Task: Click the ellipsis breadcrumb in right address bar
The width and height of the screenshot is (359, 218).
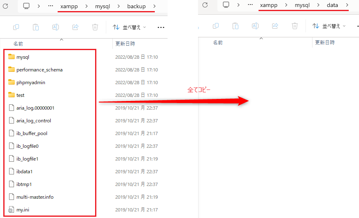Action: click(x=250, y=5)
